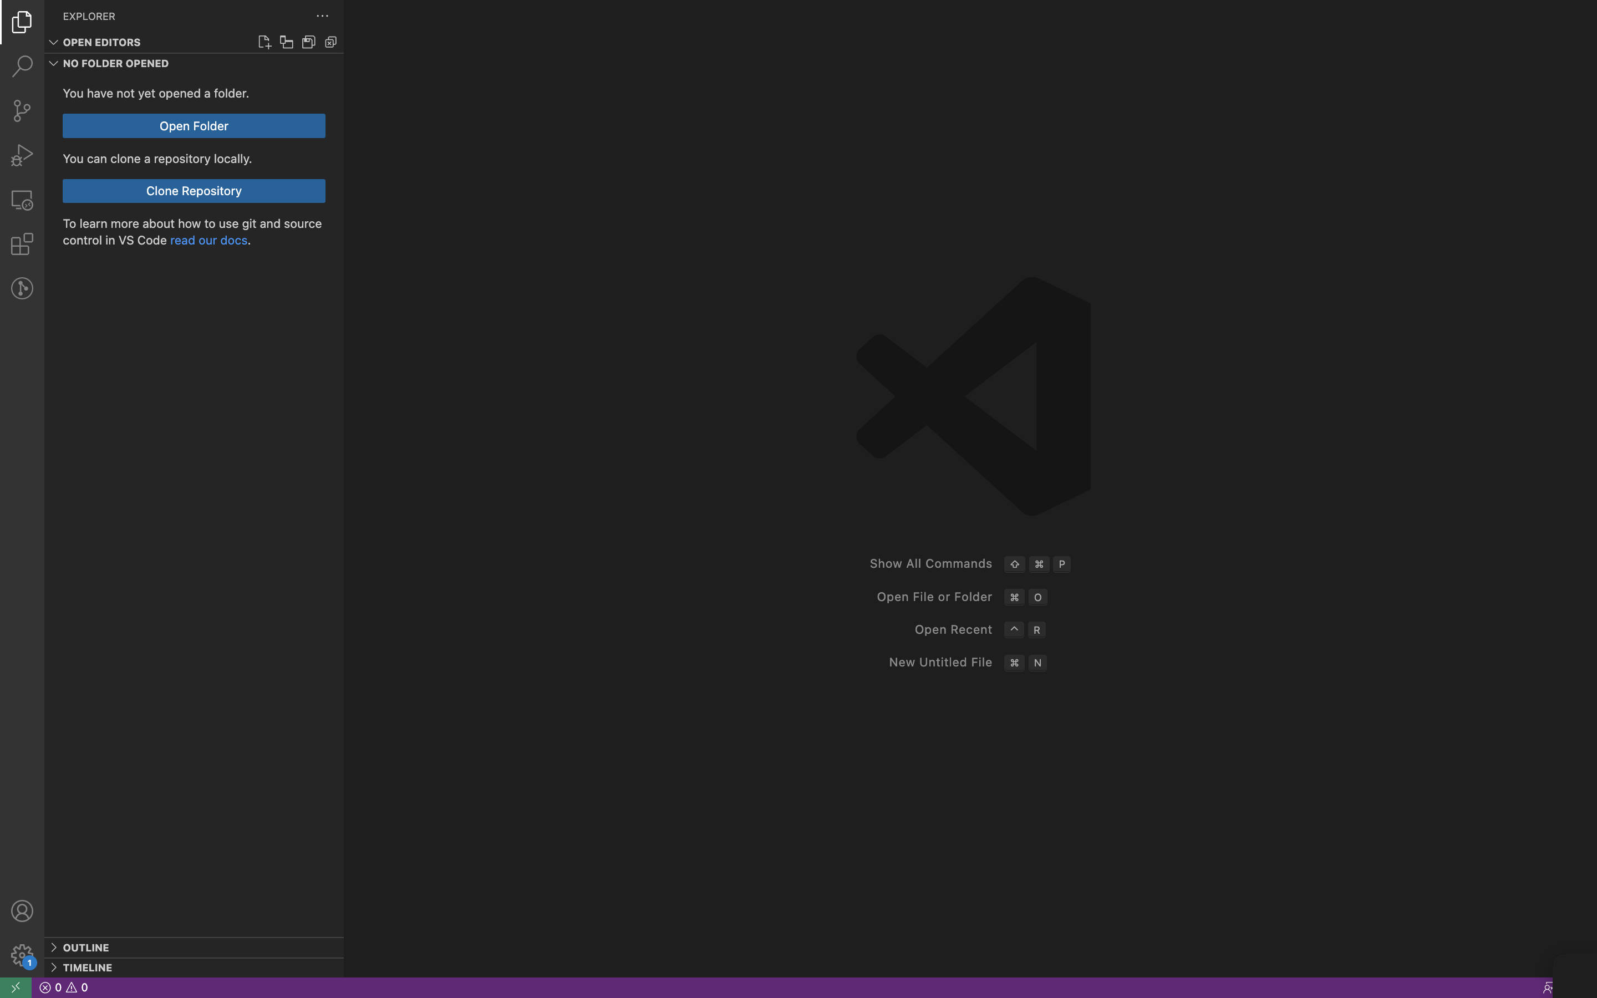Screen dimensions: 1597x998
Task: Open the Search view icon
Action: tap(22, 66)
